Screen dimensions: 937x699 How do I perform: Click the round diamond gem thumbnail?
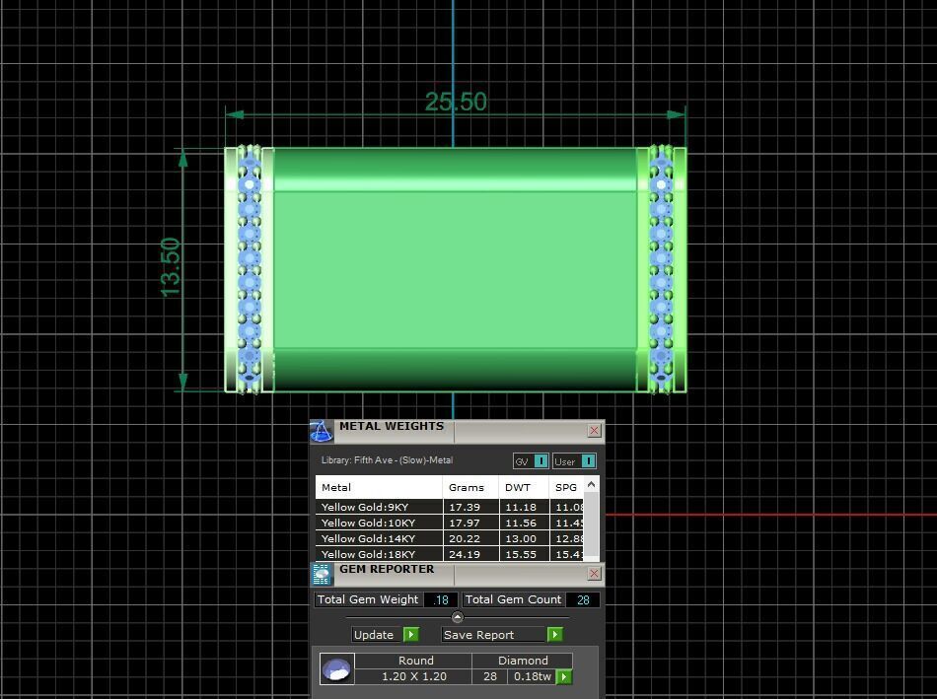336,669
